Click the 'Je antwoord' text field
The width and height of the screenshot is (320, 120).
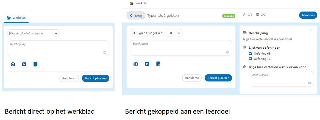tap(279, 79)
